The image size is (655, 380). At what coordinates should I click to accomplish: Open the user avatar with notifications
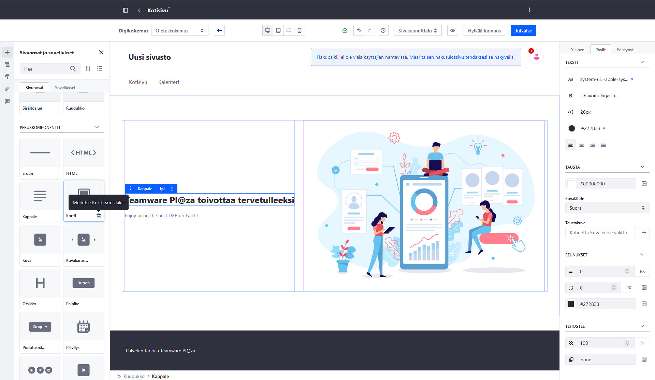pos(536,57)
